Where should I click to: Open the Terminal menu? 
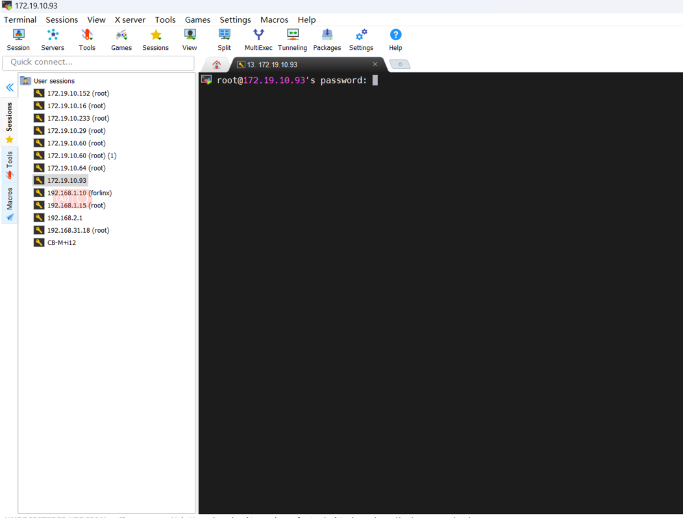click(20, 19)
